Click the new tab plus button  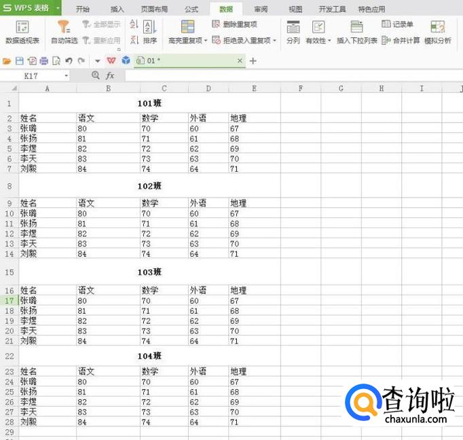(x=253, y=61)
